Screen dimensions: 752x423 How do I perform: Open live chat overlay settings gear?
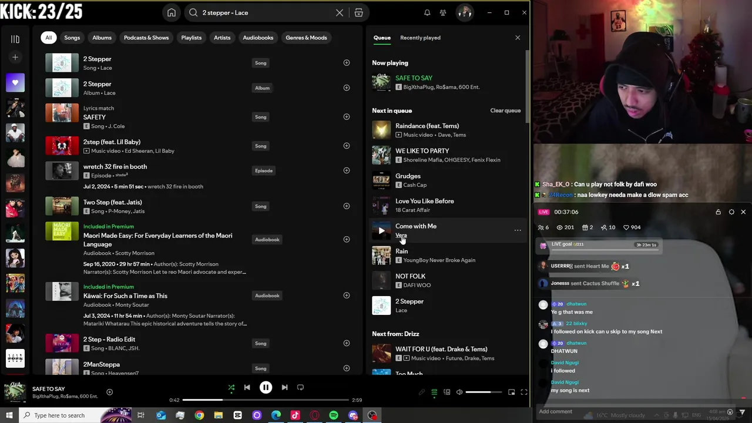tap(731, 212)
